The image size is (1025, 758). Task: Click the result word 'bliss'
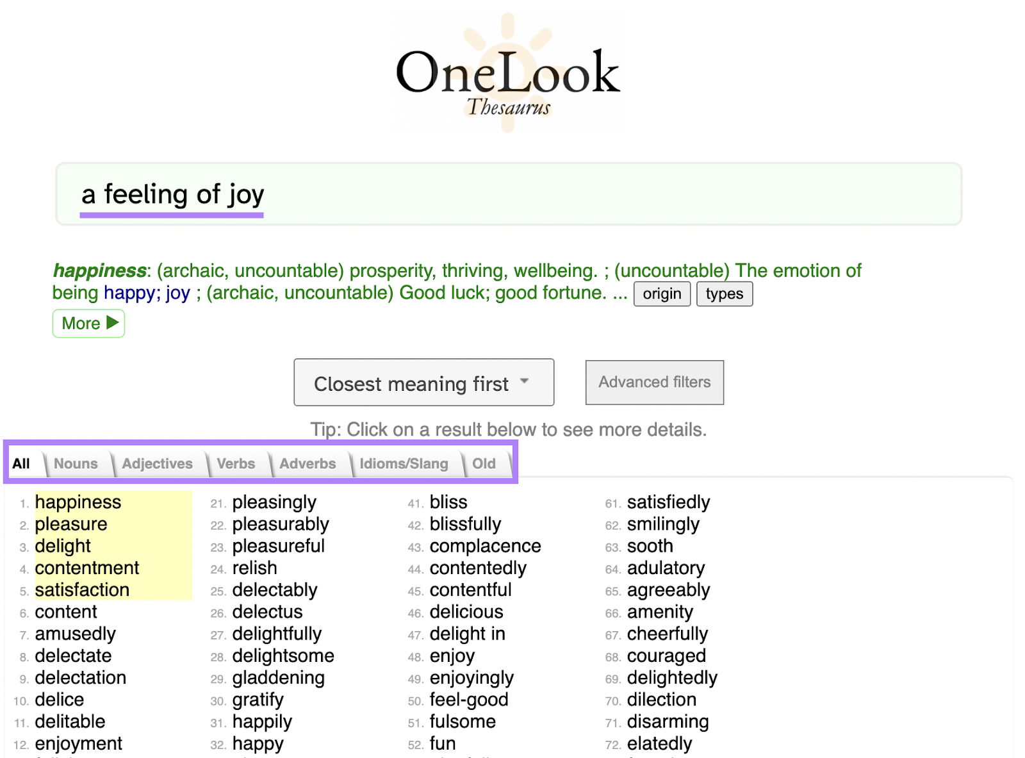(448, 502)
